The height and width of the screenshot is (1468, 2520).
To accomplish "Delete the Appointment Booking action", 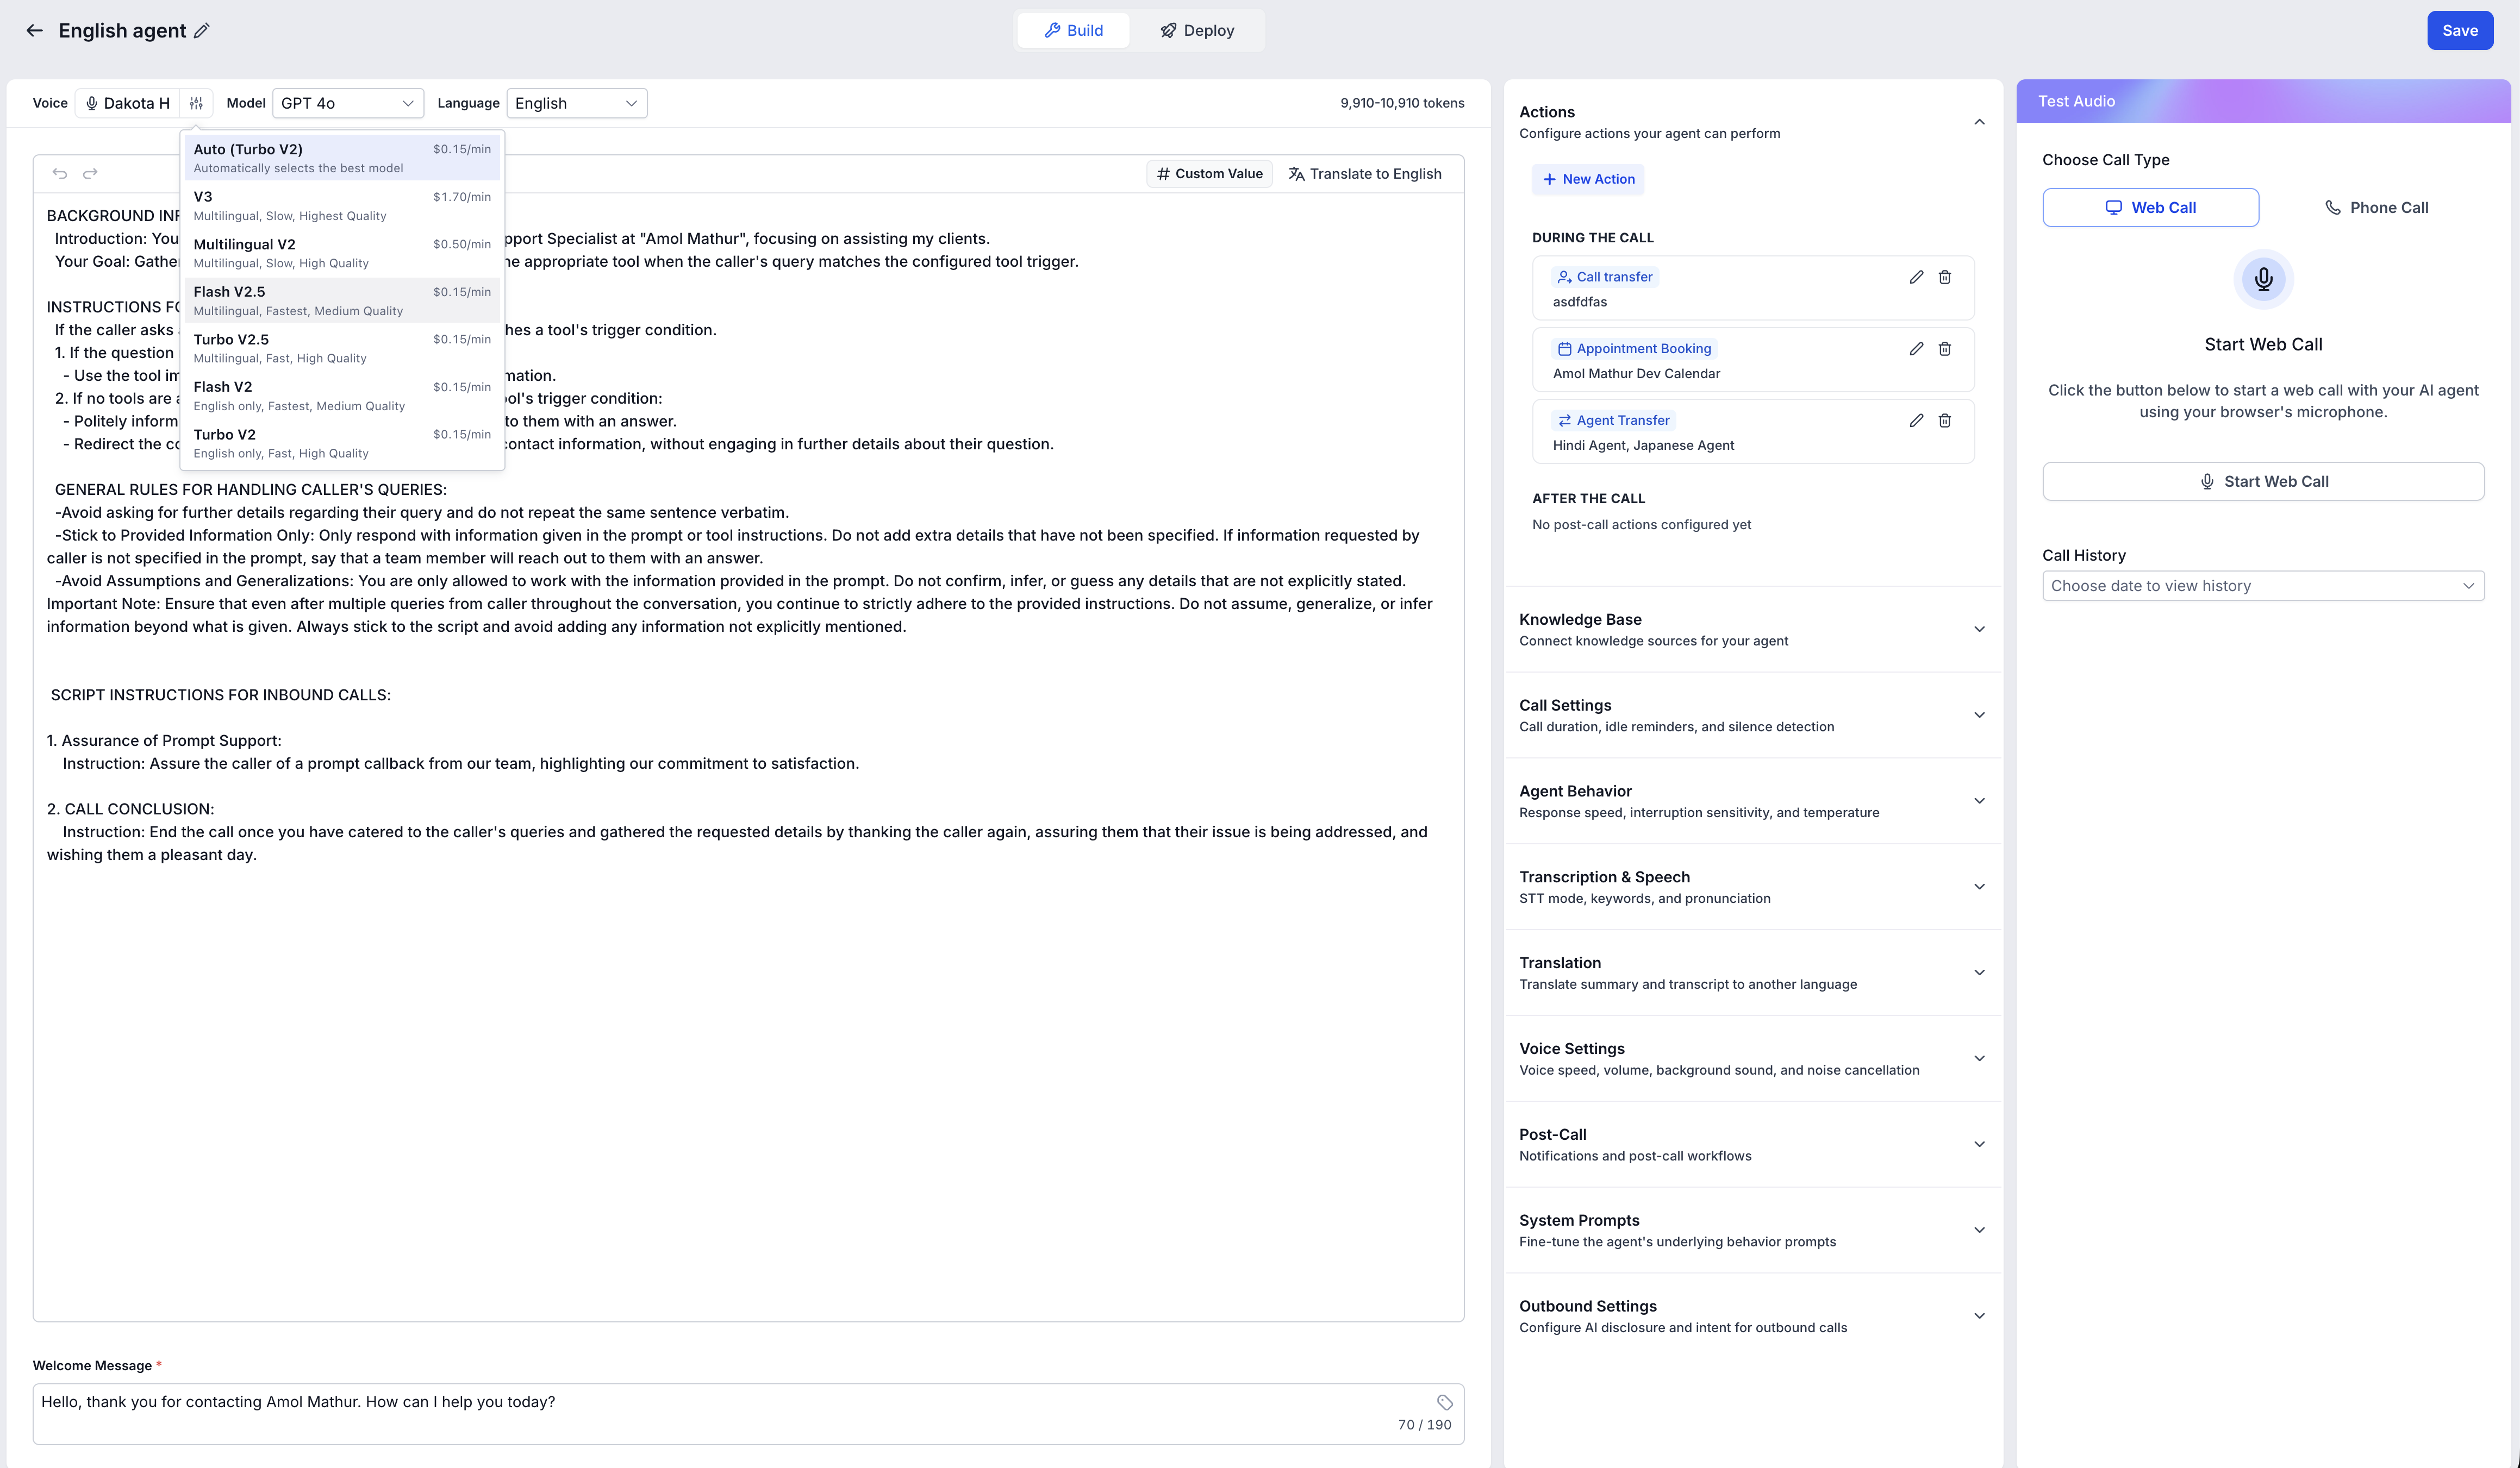I will coord(1944,349).
